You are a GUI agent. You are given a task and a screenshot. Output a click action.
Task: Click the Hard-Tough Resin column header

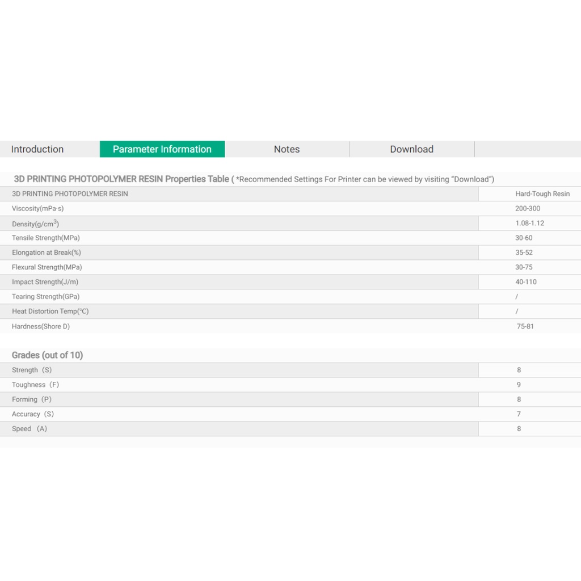pyautogui.click(x=542, y=193)
